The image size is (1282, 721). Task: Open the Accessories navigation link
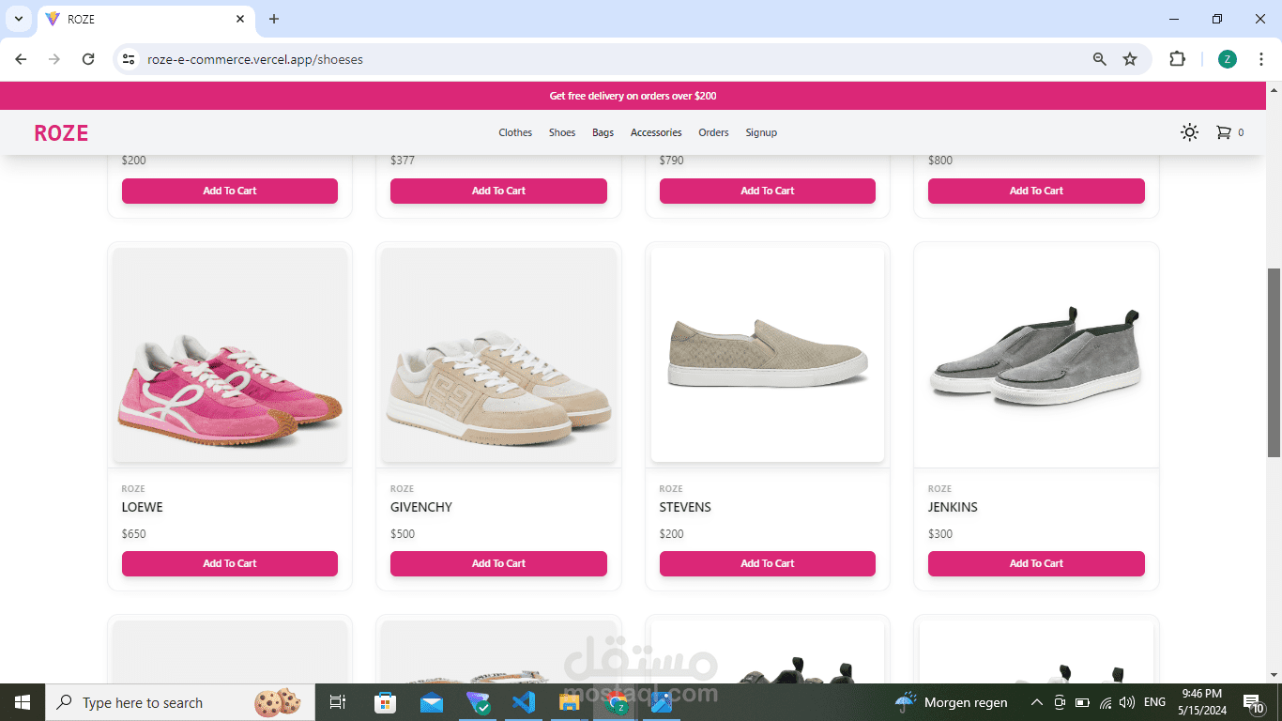coord(656,132)
